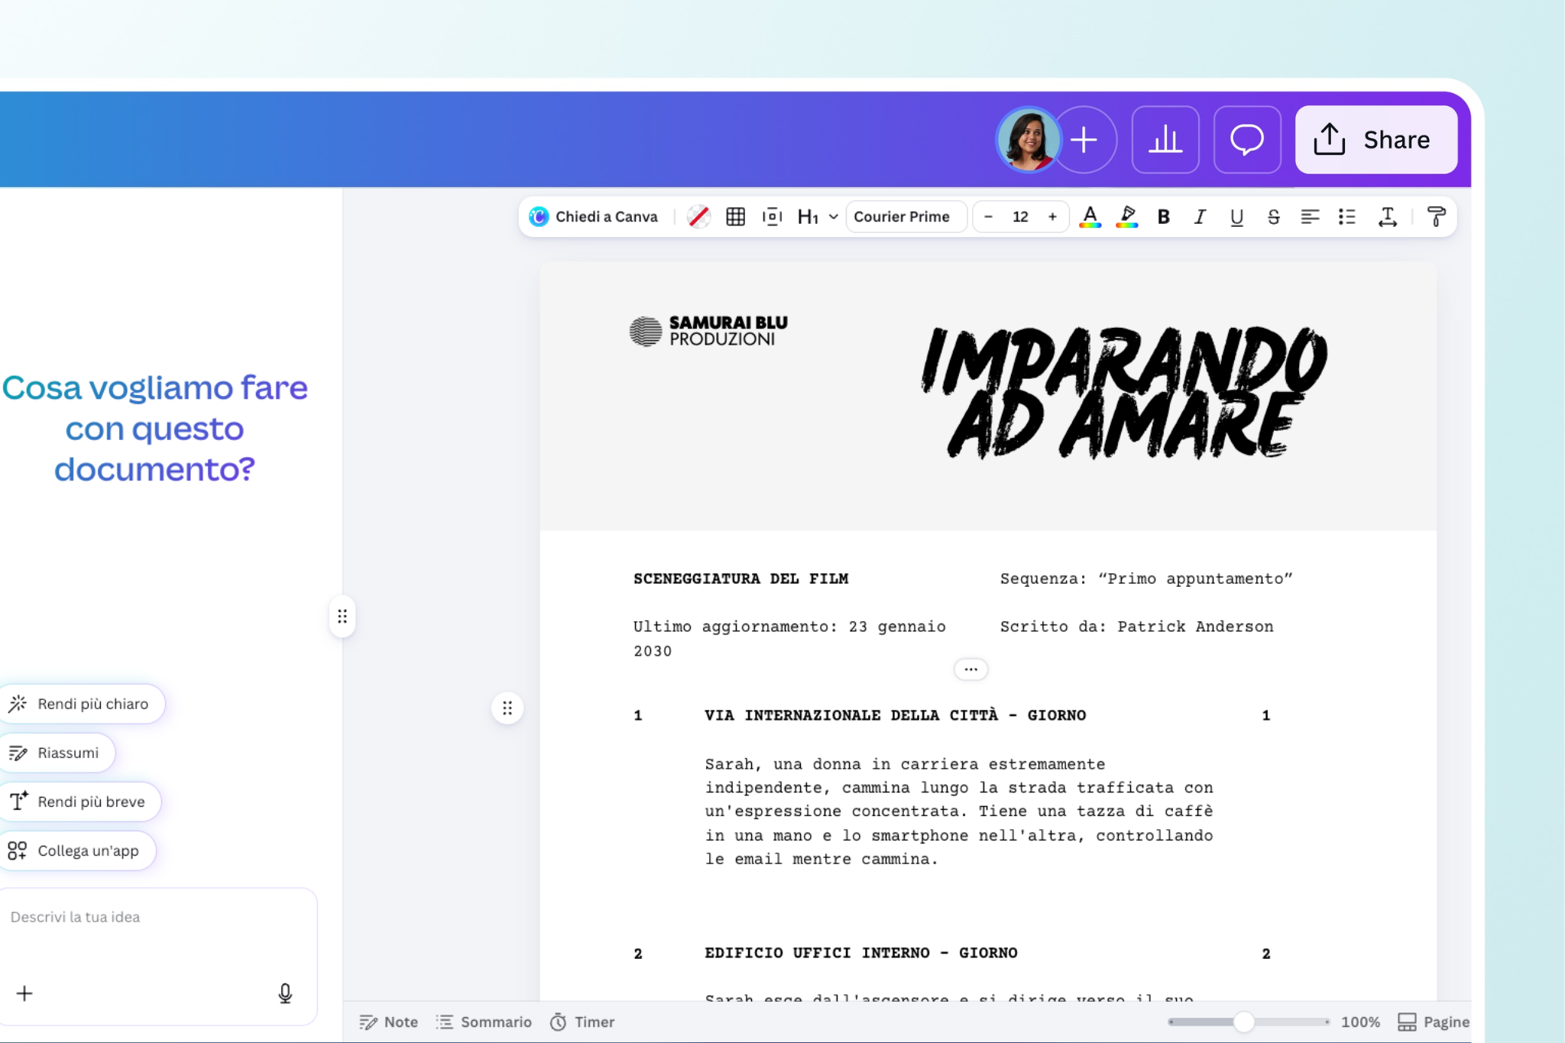Decrease font size with minus button
Screen dimensions: 1565x1043
pos(988,217)
